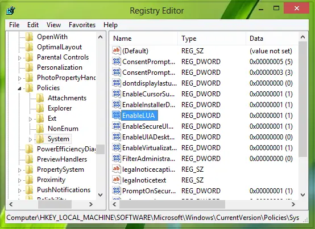
Task: Click the (Default) string value icon
Action: (117, 50)
